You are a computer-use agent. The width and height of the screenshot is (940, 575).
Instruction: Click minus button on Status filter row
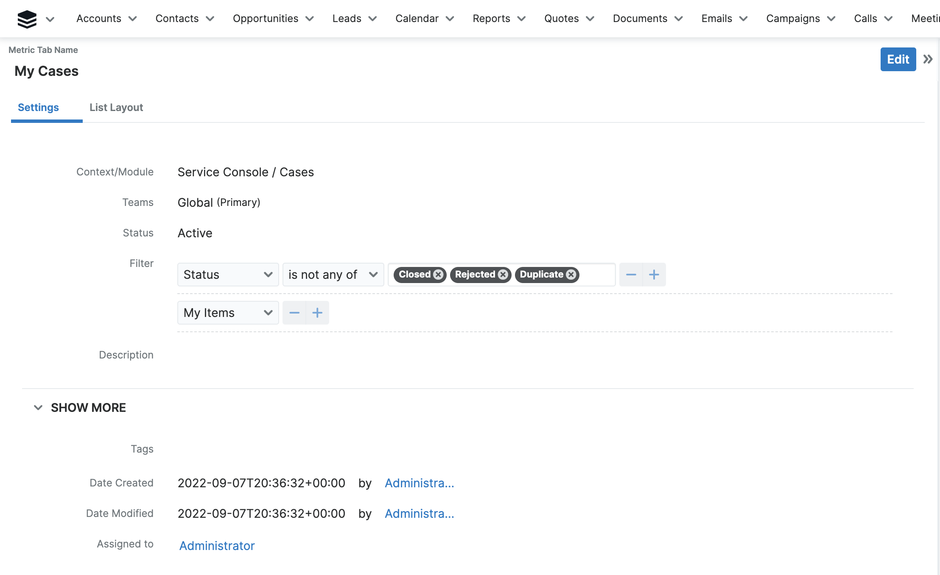pos(631,275)
